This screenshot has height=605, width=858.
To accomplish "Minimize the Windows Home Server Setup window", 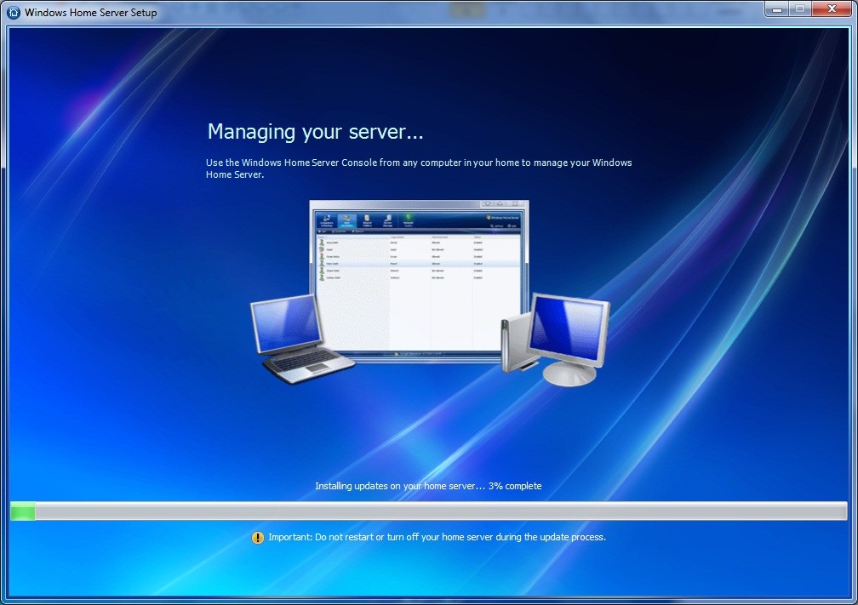I will [x=776, y=9].
